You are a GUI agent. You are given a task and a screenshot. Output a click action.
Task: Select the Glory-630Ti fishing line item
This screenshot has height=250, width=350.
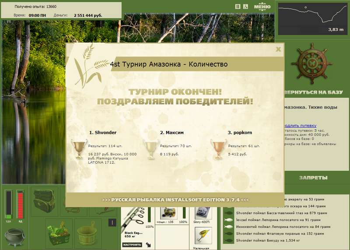pos(202,213)
